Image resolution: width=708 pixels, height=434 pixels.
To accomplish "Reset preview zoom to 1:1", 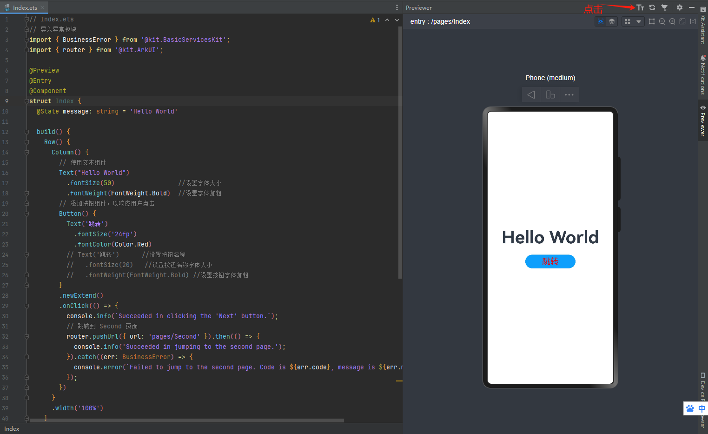I will 693,21.
